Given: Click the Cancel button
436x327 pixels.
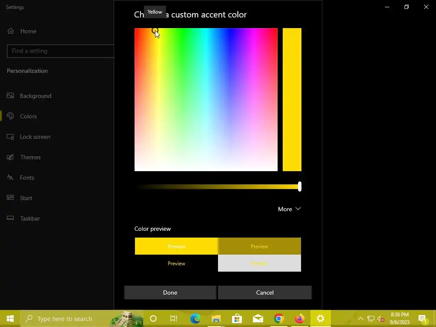Looking at the screenshot, I should pos(265,293).
